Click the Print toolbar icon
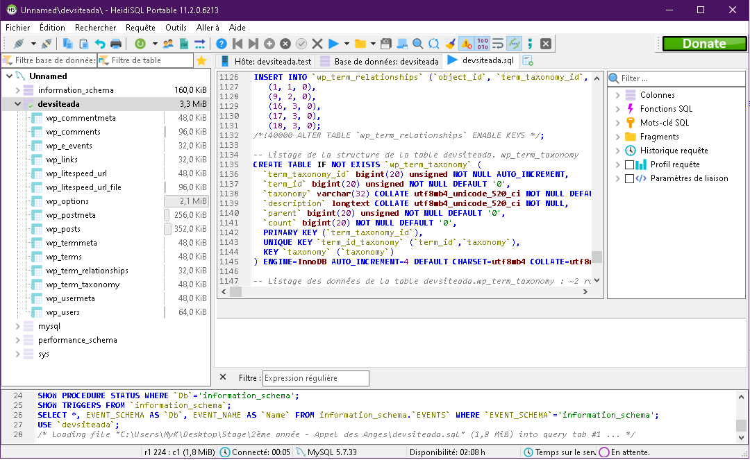Screen dimensions: 750x460 tap(116, 44)
